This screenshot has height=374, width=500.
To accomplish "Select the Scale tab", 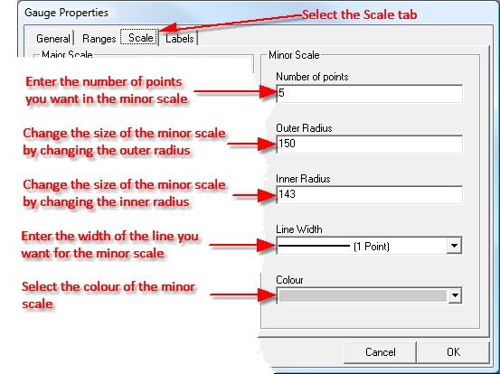I will tap(139, 38).
